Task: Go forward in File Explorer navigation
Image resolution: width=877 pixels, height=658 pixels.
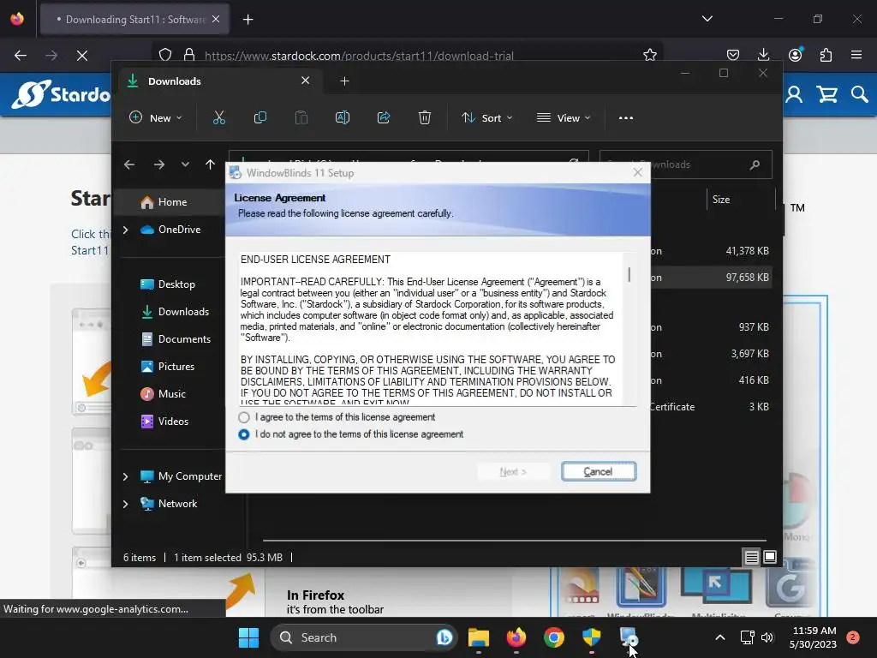Action: coord(159,164)
